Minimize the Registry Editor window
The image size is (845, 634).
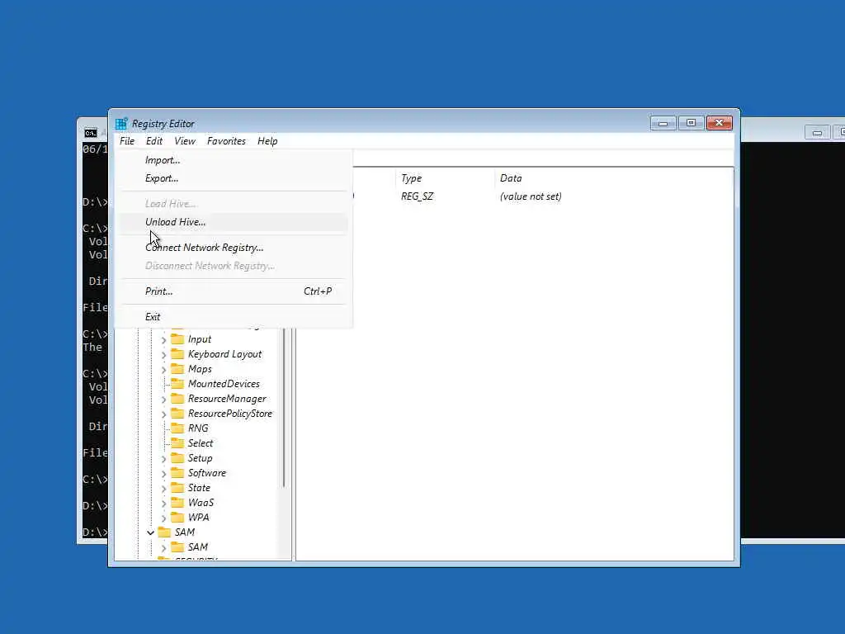[663, 124]
